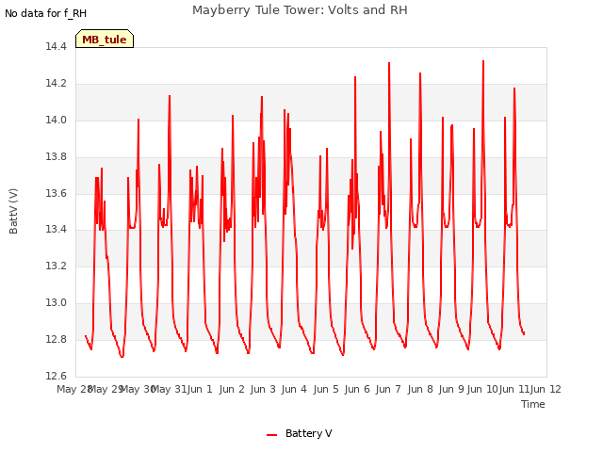The width and height of the screenshot is (603, 452).
Task: Click the Jun 3 x-axis date label
Action: (263, 389)
